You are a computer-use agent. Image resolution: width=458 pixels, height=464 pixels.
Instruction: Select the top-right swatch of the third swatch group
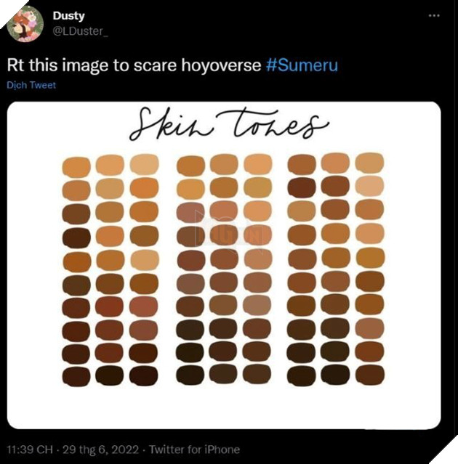(370, 163)
